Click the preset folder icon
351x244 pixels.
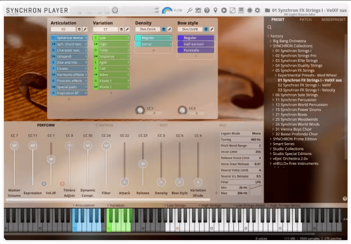tap(267, 10)
